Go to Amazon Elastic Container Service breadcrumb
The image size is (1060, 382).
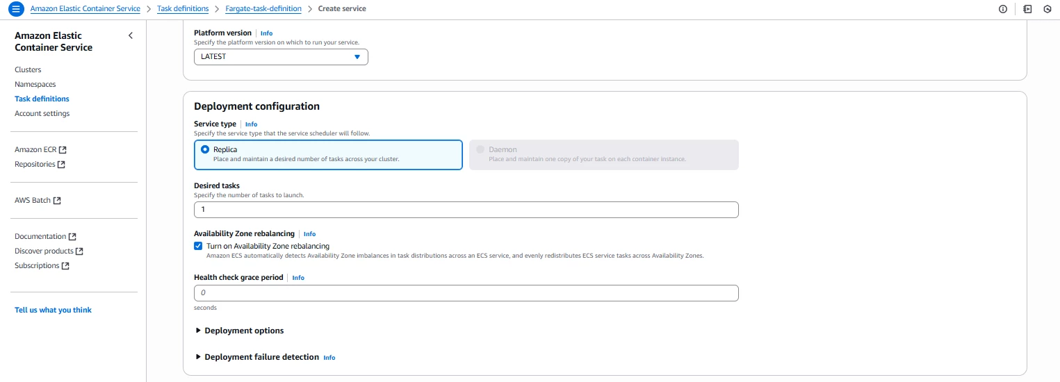click(85, 9)
